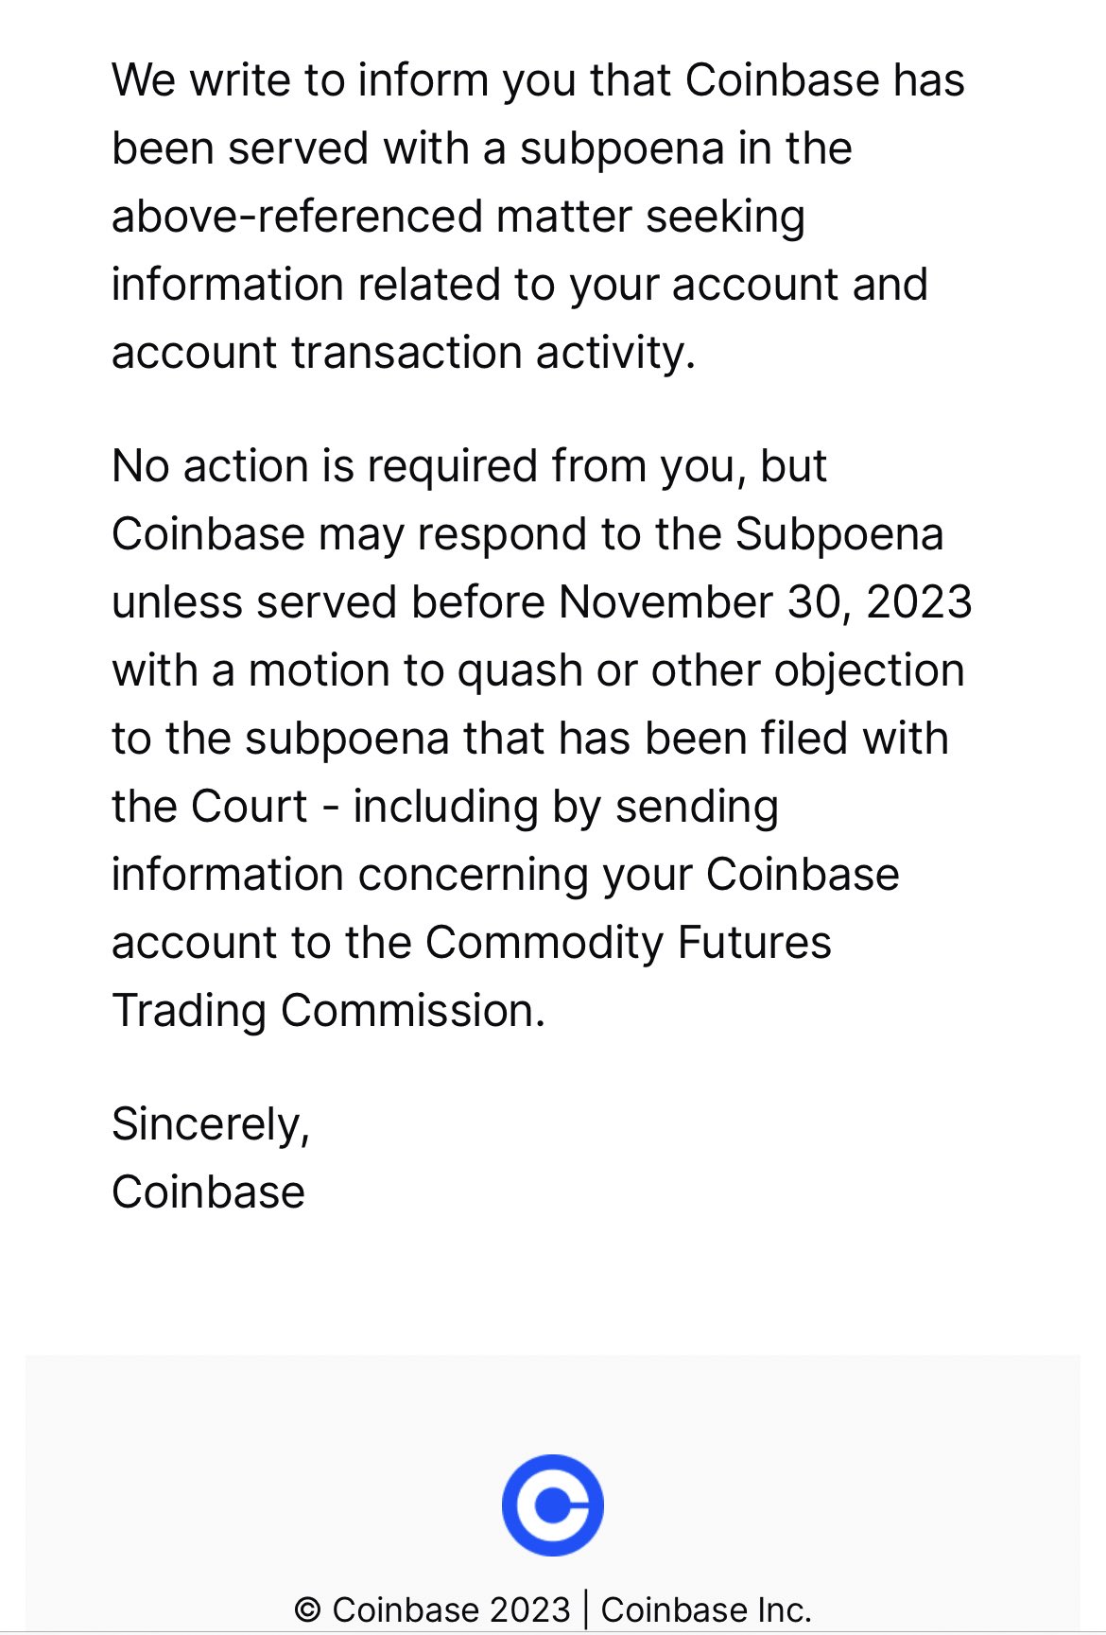
Task: Click the words "Commodity Futures"
Action: pos(628,943)
